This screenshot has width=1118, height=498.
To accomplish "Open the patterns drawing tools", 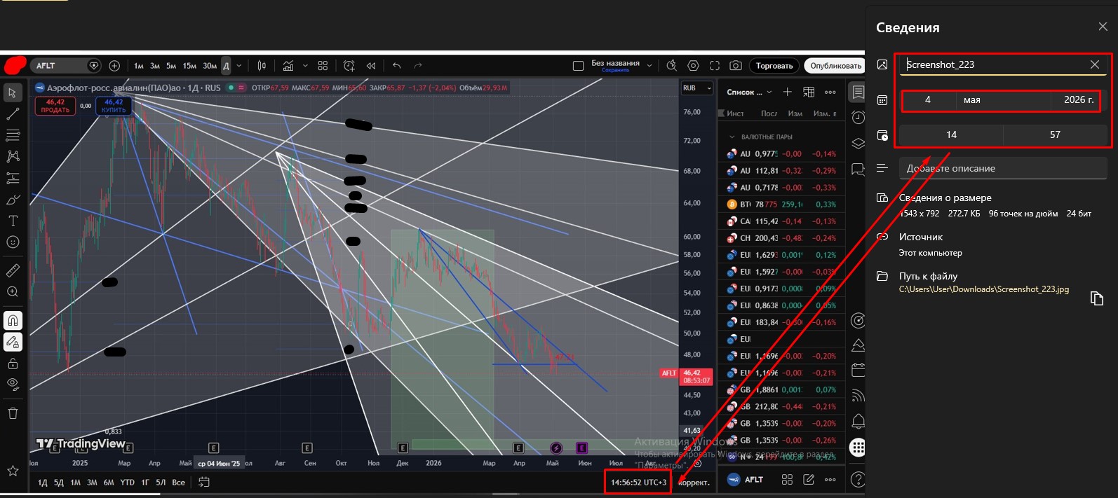I will click(13, 156).
